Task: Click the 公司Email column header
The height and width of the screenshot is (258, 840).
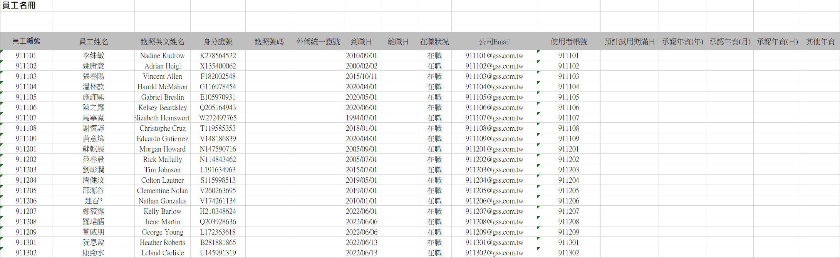Action: pos(494,42)
